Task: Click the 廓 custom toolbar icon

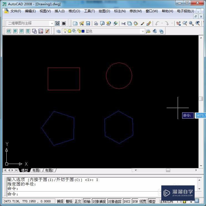Action: pyautogui.click(x=15, y=31)
